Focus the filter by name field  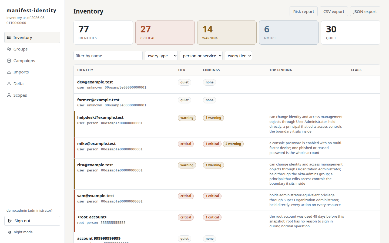108,56
